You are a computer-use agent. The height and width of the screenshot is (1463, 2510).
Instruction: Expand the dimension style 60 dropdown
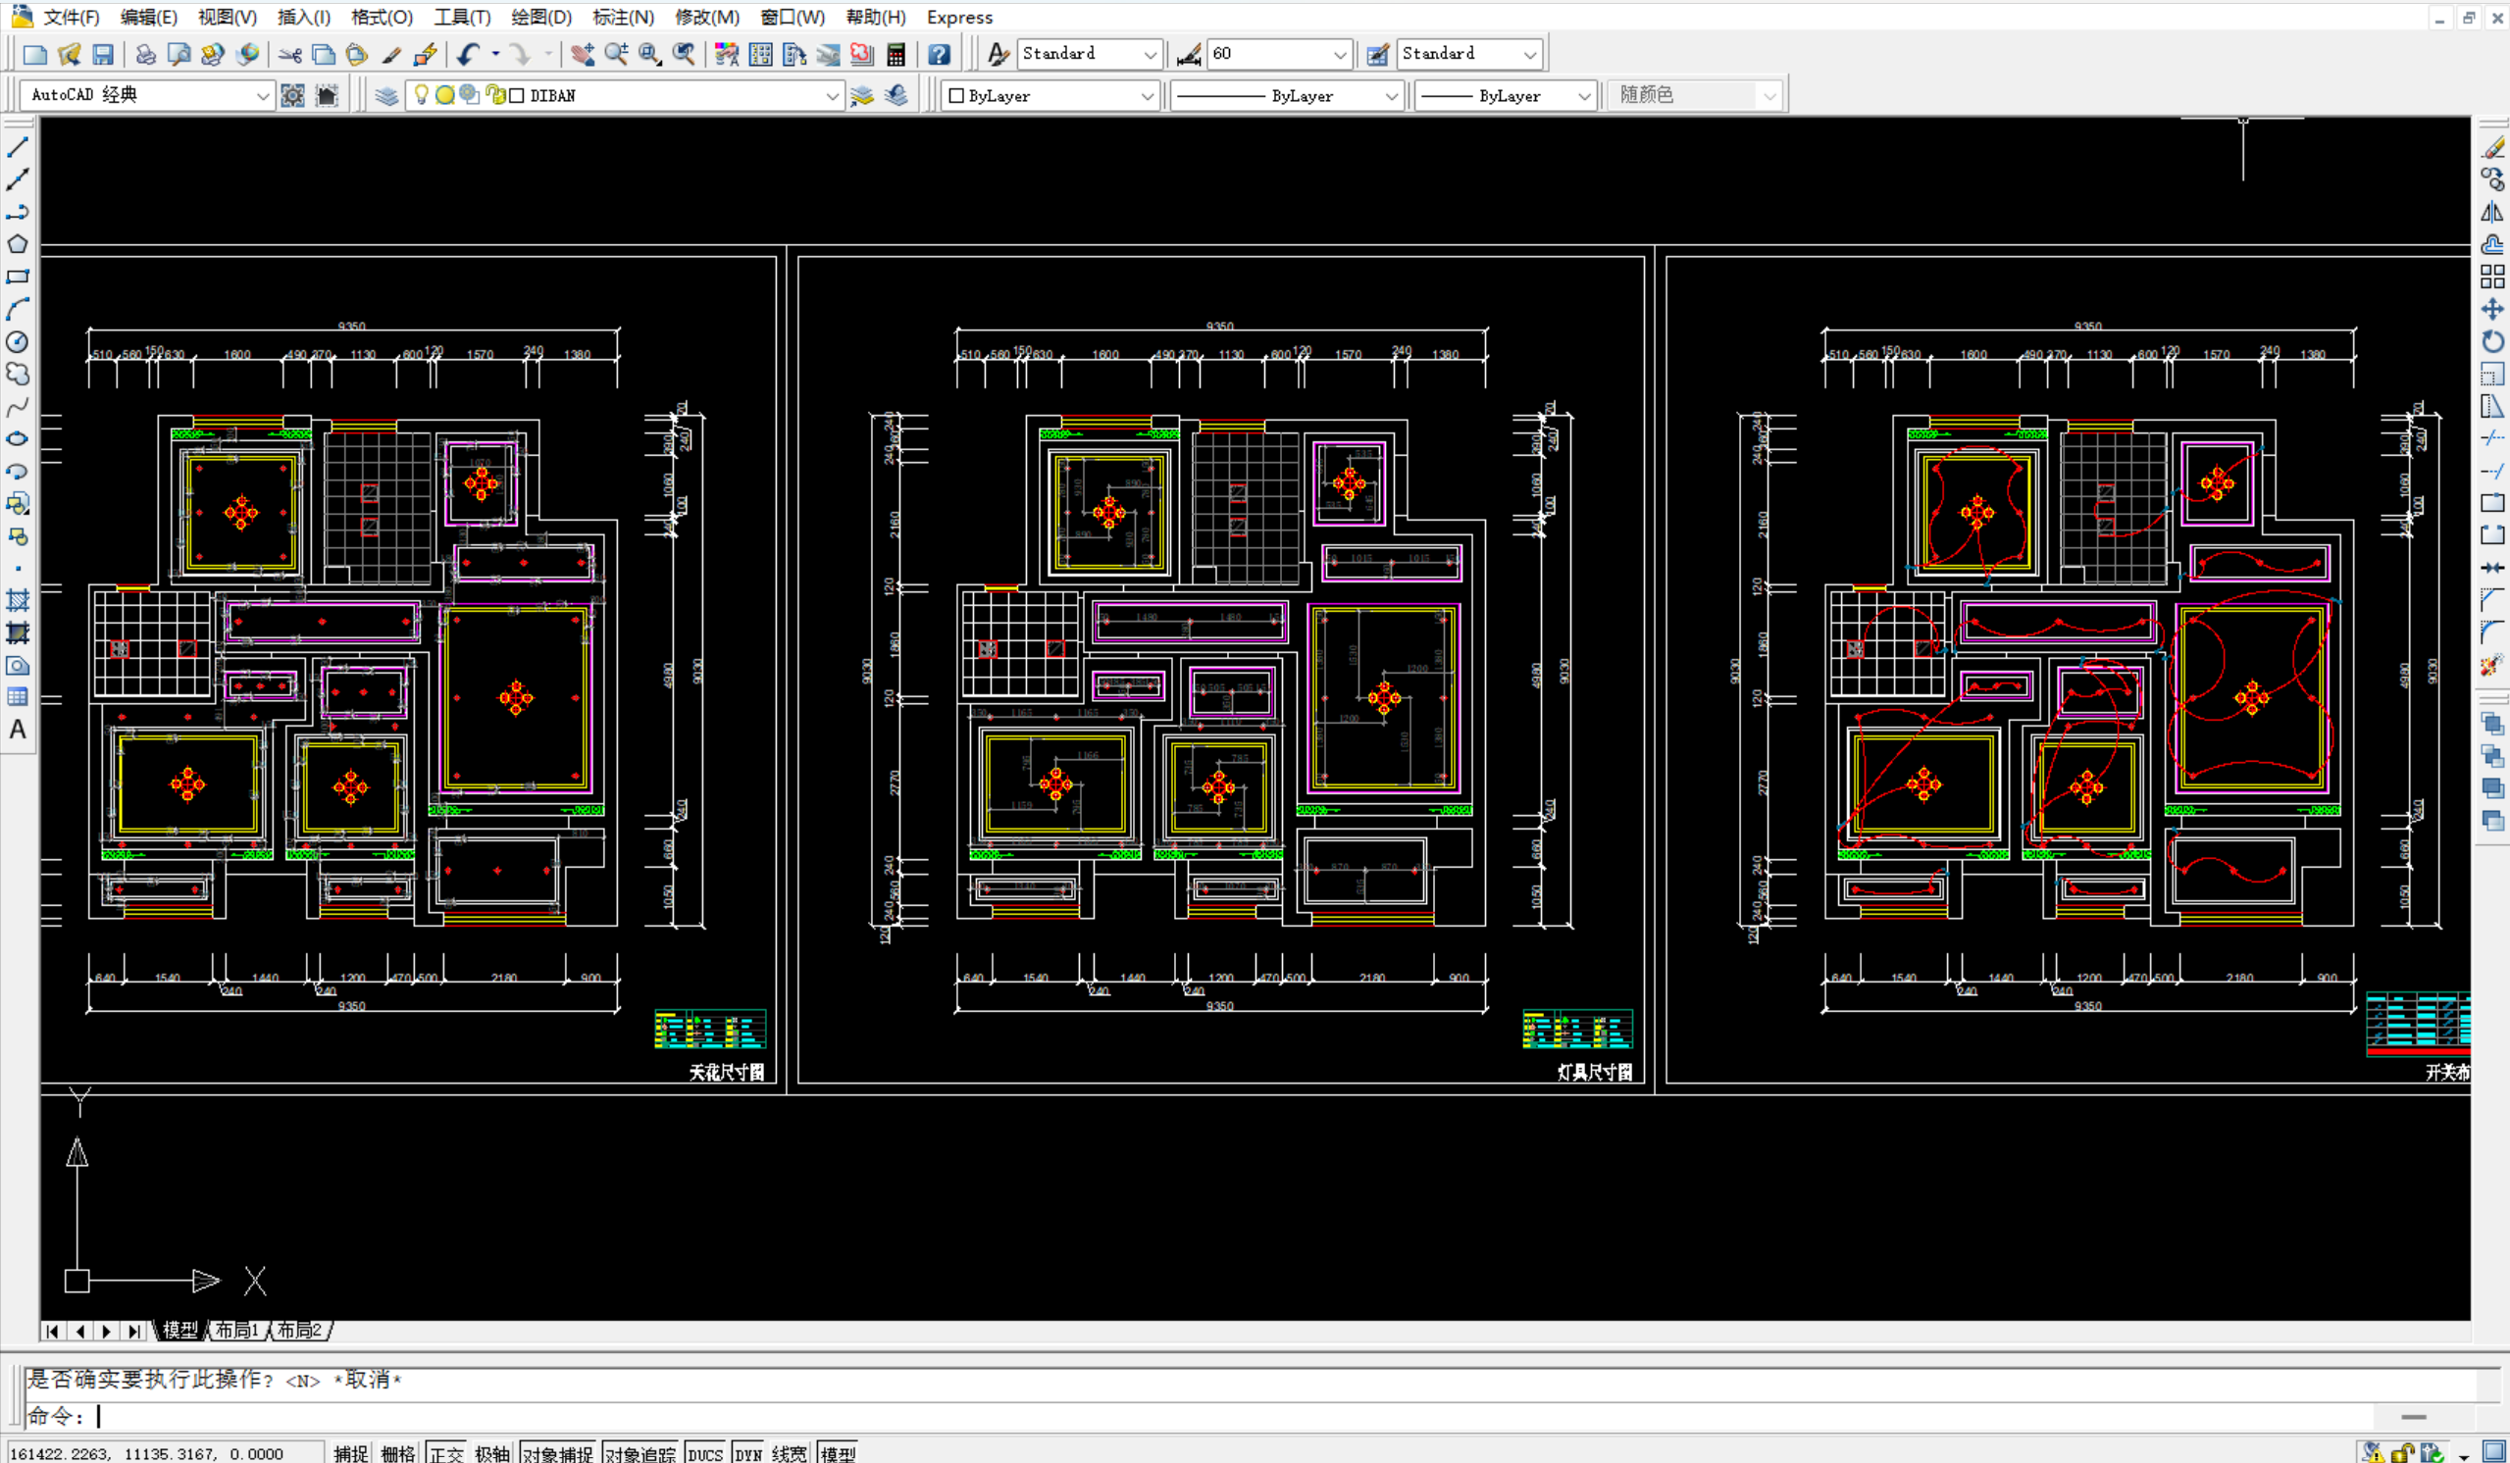pos(1340,55)
